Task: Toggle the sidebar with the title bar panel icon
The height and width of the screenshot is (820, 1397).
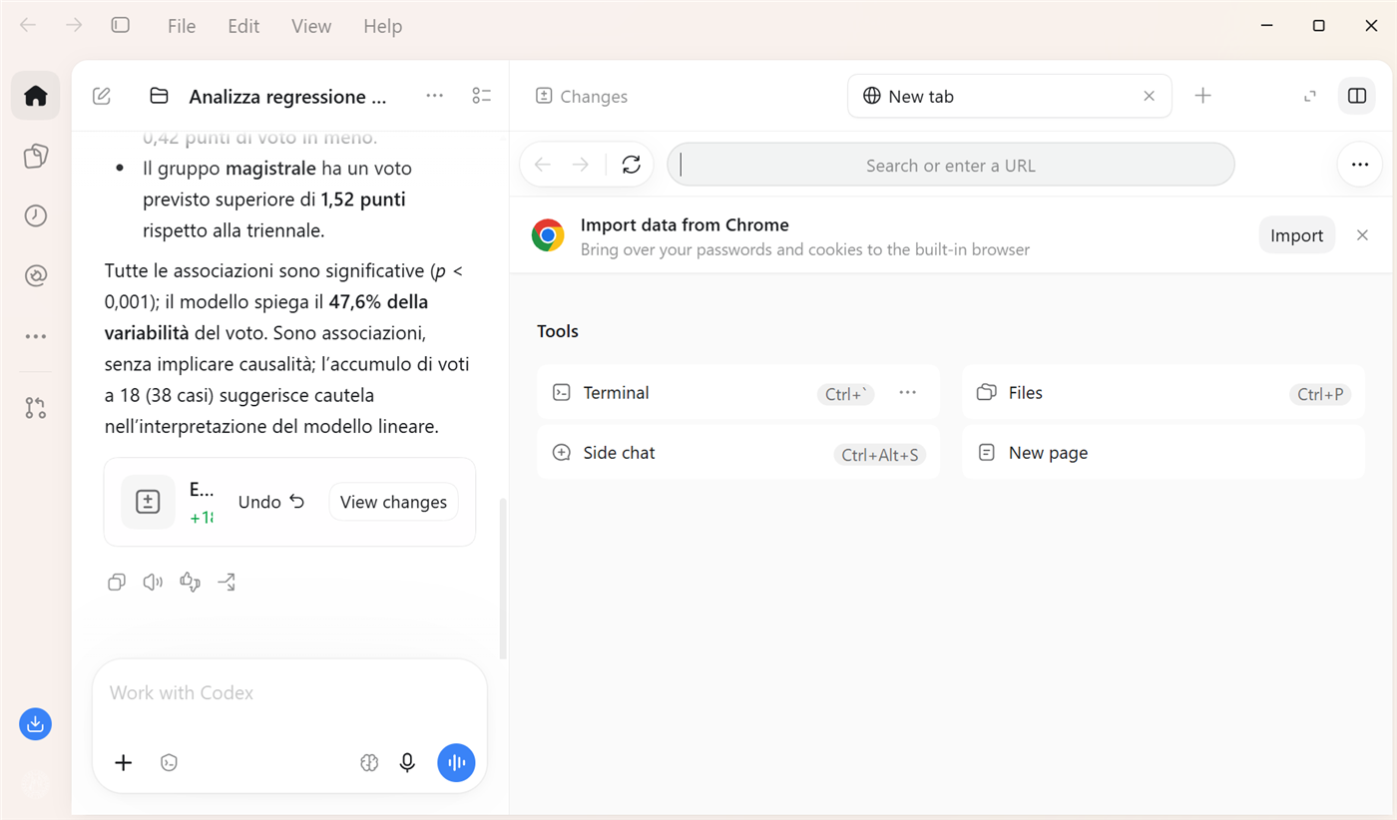Action: point(121,26)
